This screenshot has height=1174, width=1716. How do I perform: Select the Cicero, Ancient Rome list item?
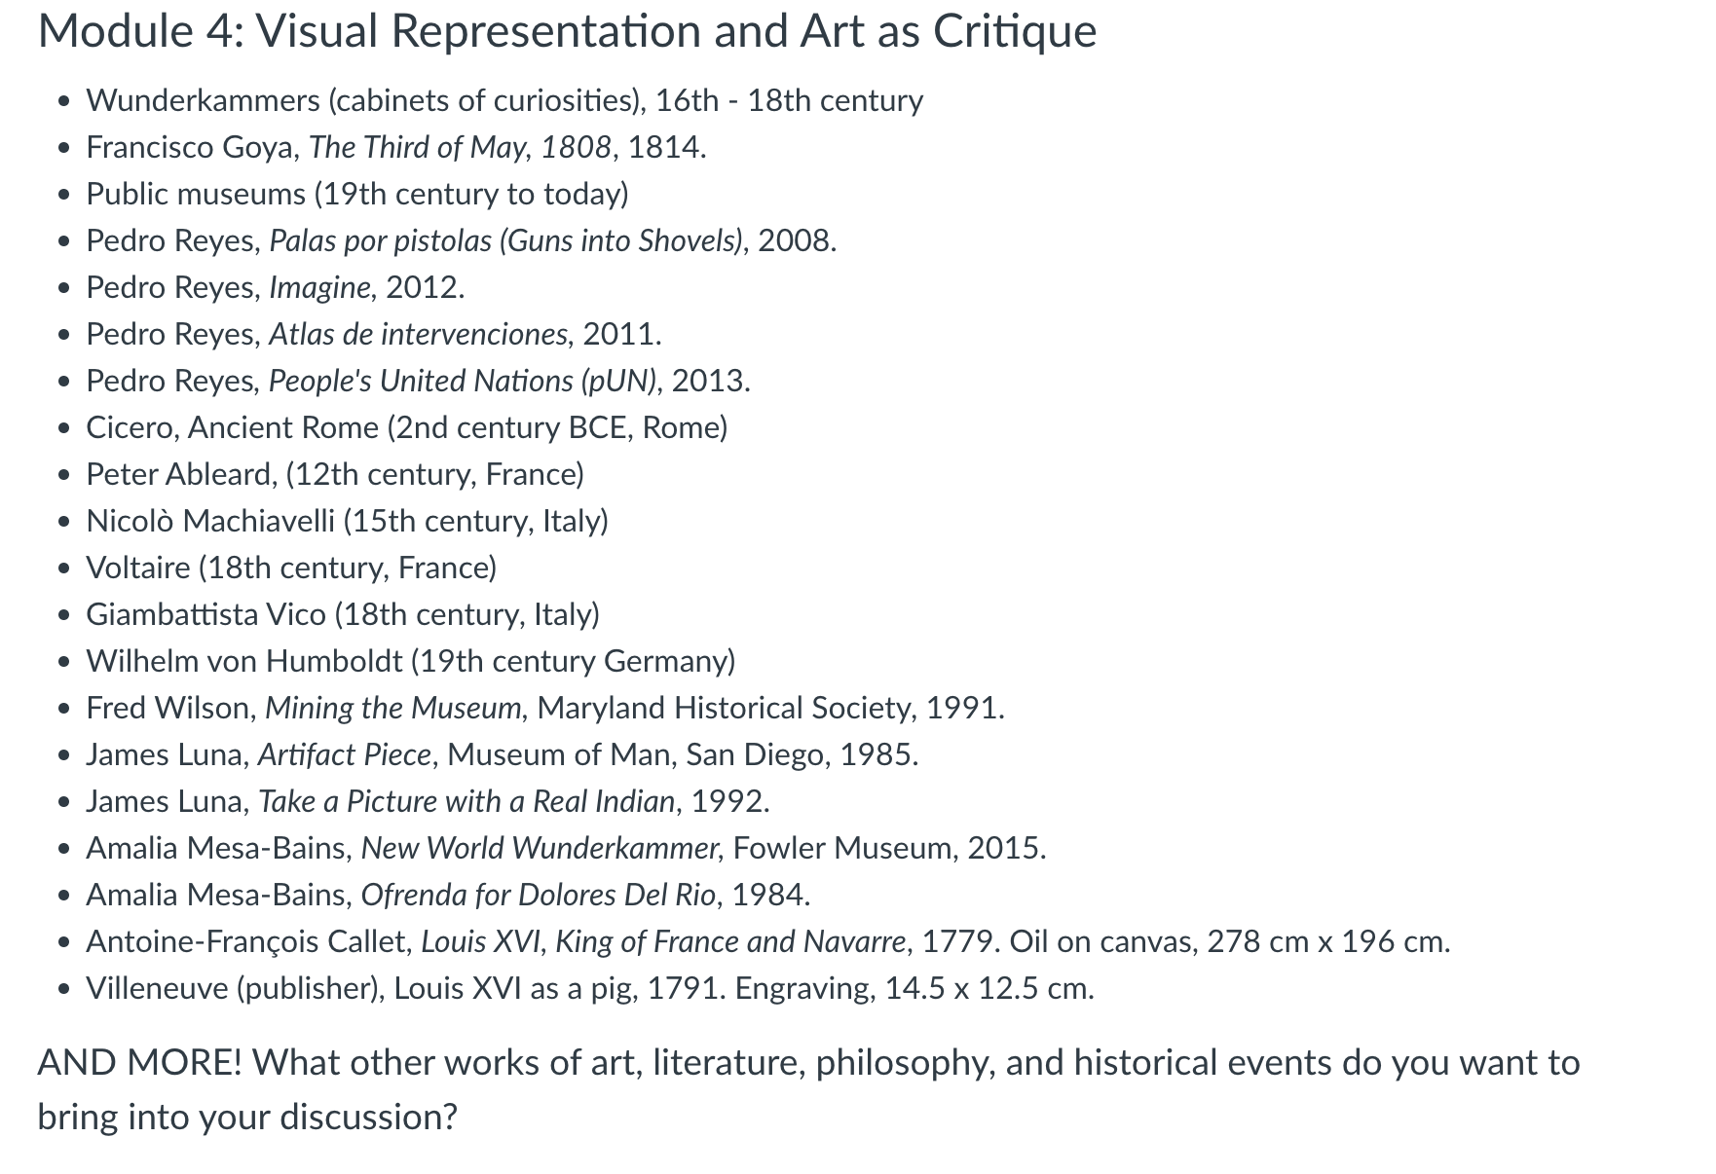(x=407, y=427)
